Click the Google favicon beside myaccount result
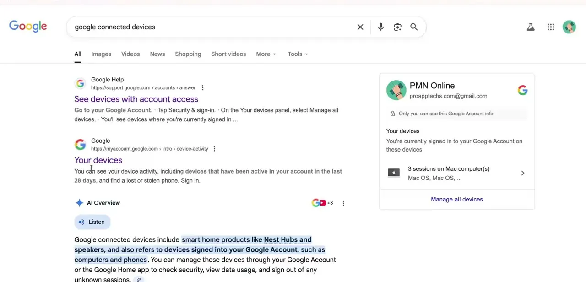Viewport: 586px width, 282px height. [80, 145]
